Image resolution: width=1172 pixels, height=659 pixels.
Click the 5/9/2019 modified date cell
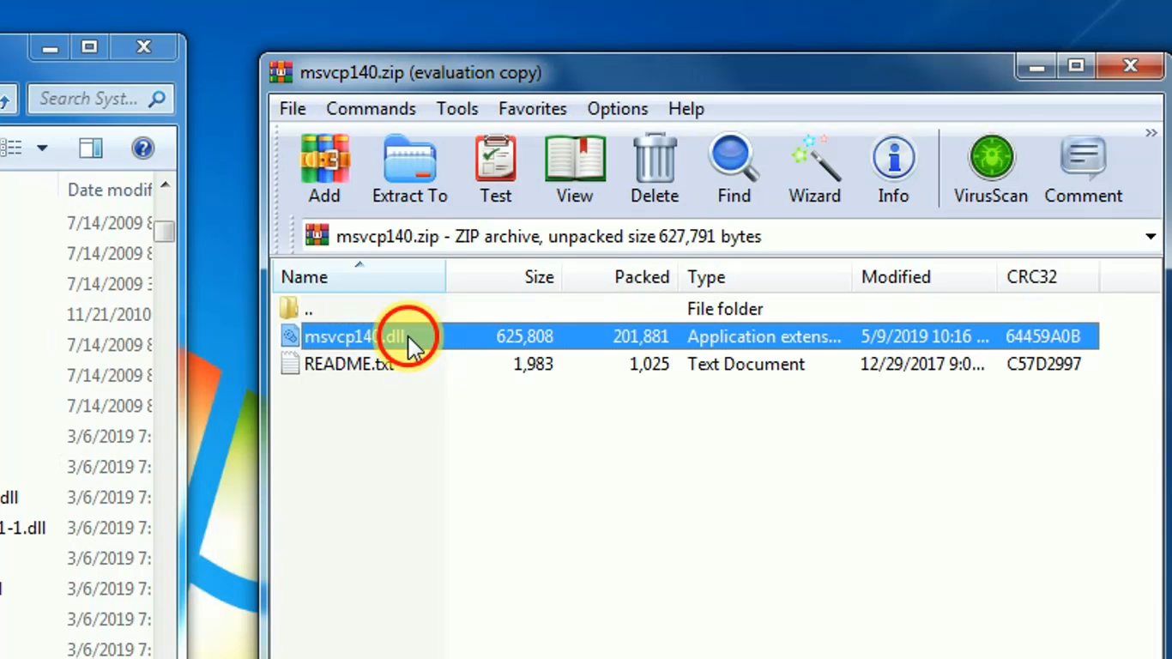[x=925, y=336]
